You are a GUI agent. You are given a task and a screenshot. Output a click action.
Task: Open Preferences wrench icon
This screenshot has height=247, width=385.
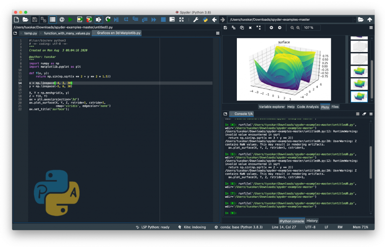coord(196,20)
